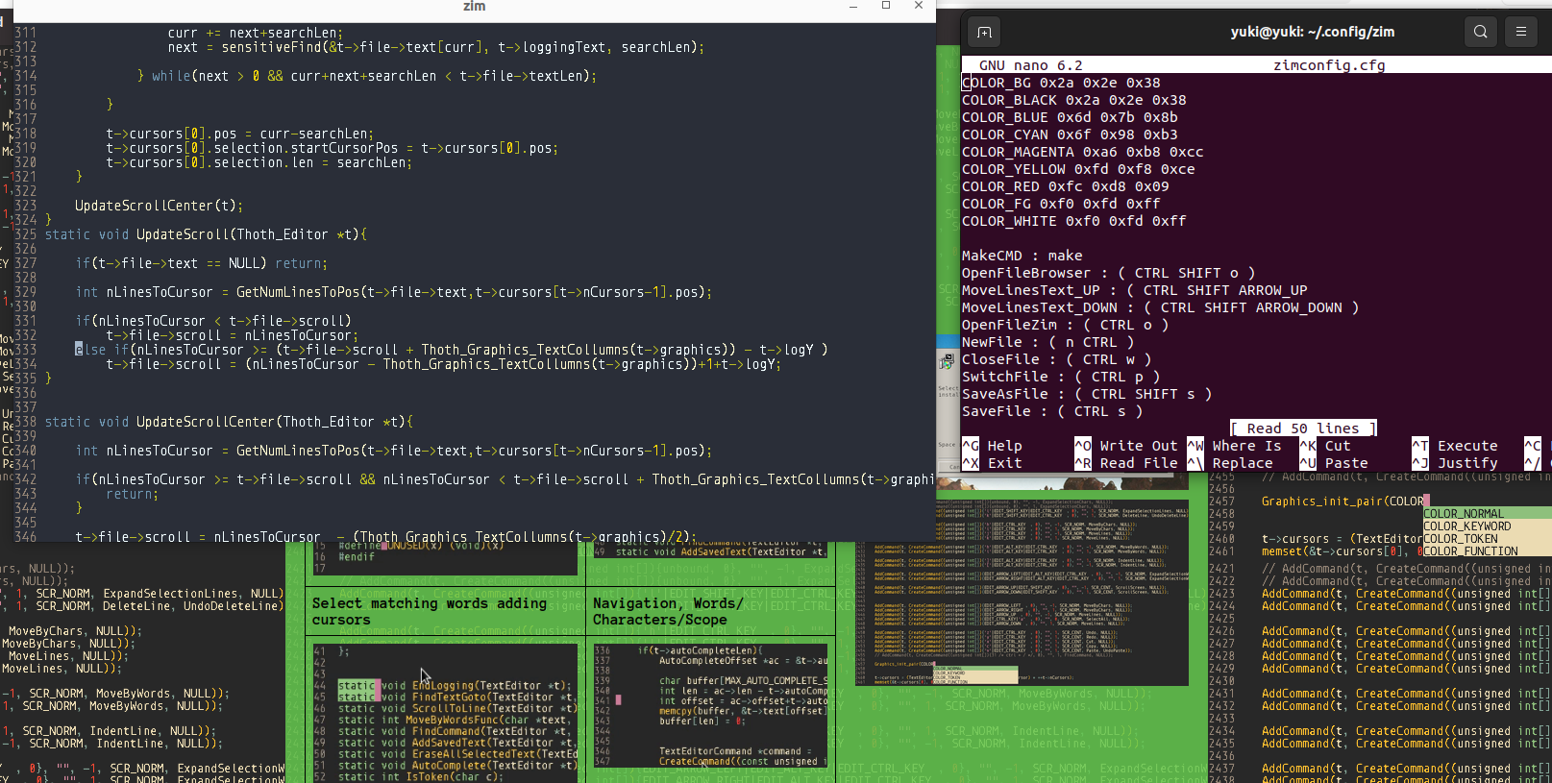Image resolution: width=1552 pixels, height=783 pixels.
Task: Click the MoveLinesText_DOWN keybinding line
Action: point(1161,307)
